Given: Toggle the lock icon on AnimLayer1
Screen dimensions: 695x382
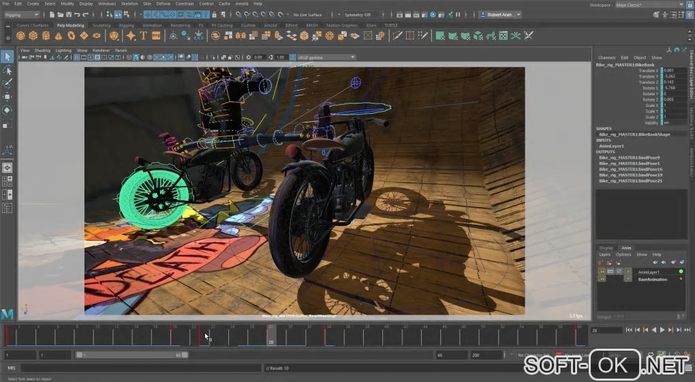Looking at the screenshot, I should tap(602, 272).
